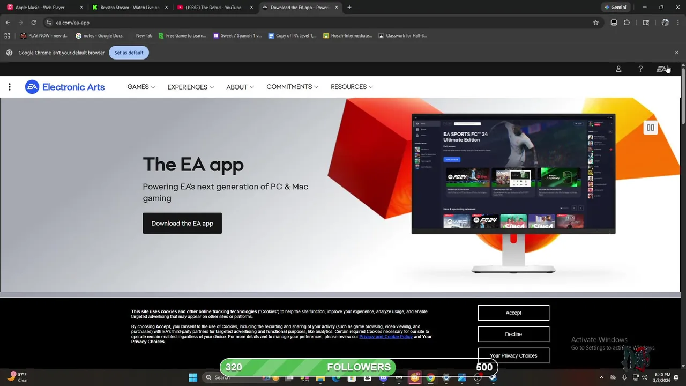Open Steam from the taskbar
This screenshot has width=686, height=386.
493,377
